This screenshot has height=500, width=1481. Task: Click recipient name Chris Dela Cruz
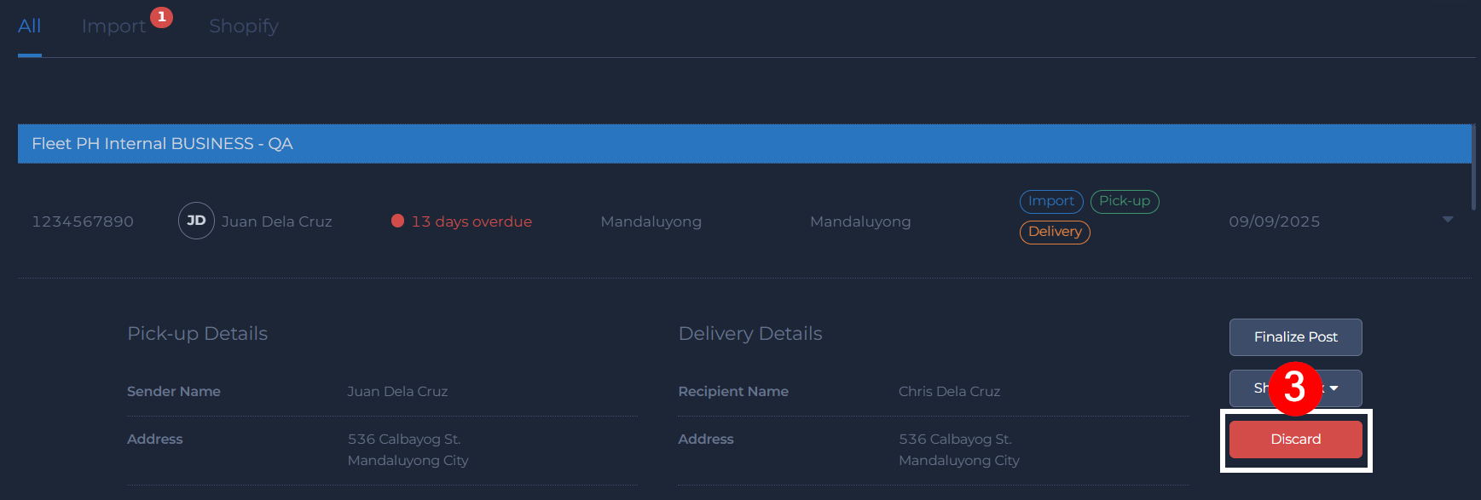pos(949,392)
